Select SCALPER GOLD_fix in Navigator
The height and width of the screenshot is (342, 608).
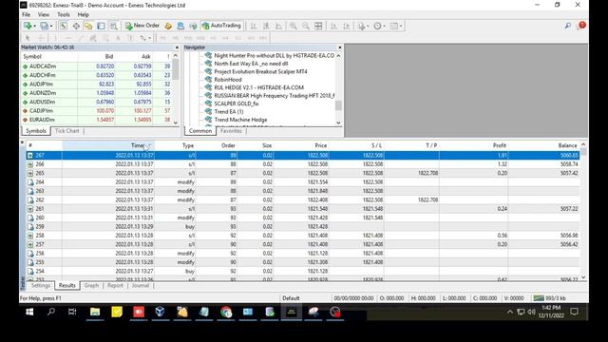tap(237, 104)
